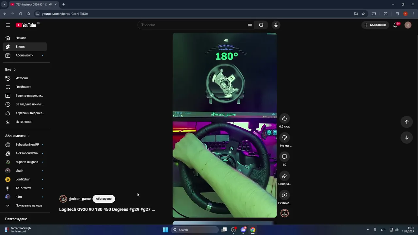Viewport: 418px width, 235px height.
Task: Open Chrome profile K avatar
Action: pos(405,14)
